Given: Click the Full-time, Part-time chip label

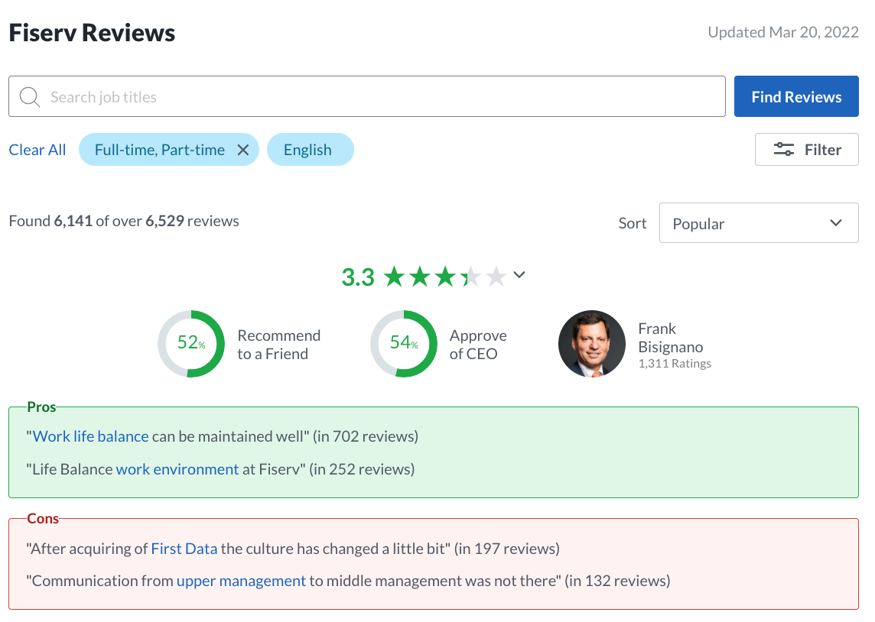Looking at the screenshot, I should click(x=160, y=150).
